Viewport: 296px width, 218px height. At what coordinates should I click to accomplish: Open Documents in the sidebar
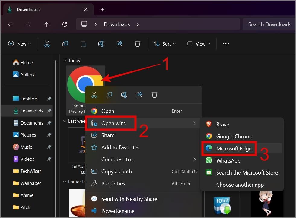click(27, 123)
